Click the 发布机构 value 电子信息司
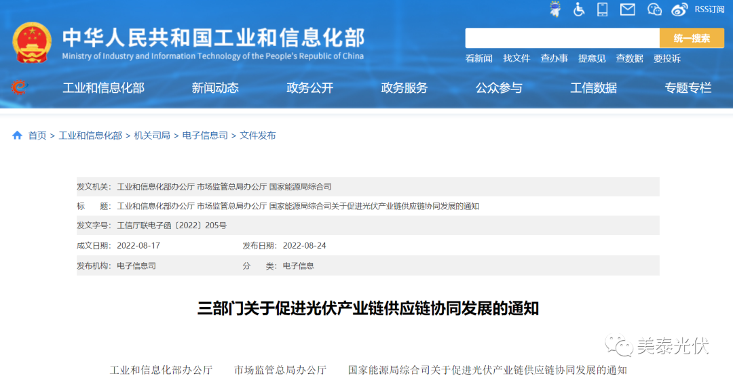This screenshot has height=378, width=733. coord(136,266)
